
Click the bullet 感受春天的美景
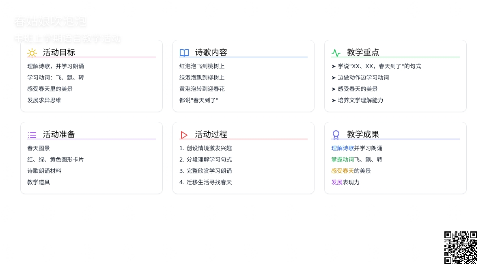(x=354, y=89)
